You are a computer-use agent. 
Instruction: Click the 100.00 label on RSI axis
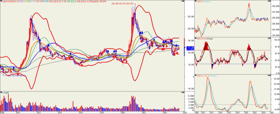pyautogui.click(x=276, y=40)
